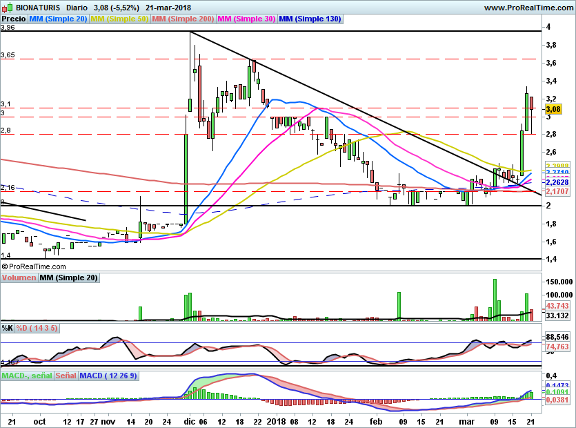Click the feb month marker on time axis

[376, 422]
